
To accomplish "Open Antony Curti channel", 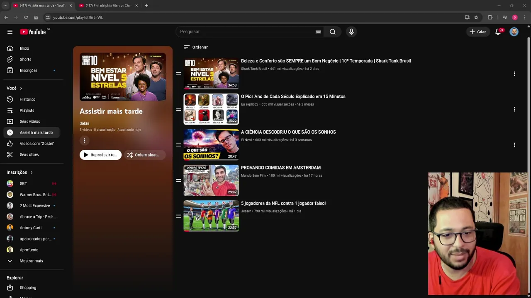I will 32,228.
